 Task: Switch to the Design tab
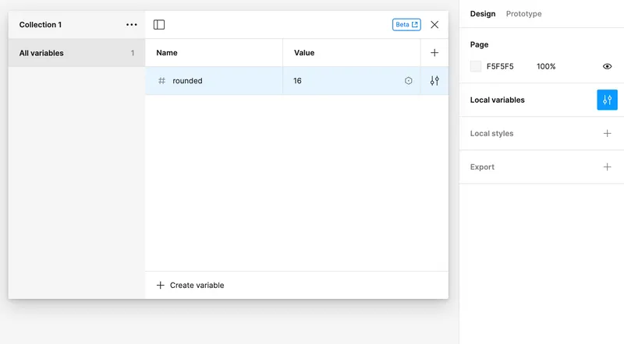(483, 14)
